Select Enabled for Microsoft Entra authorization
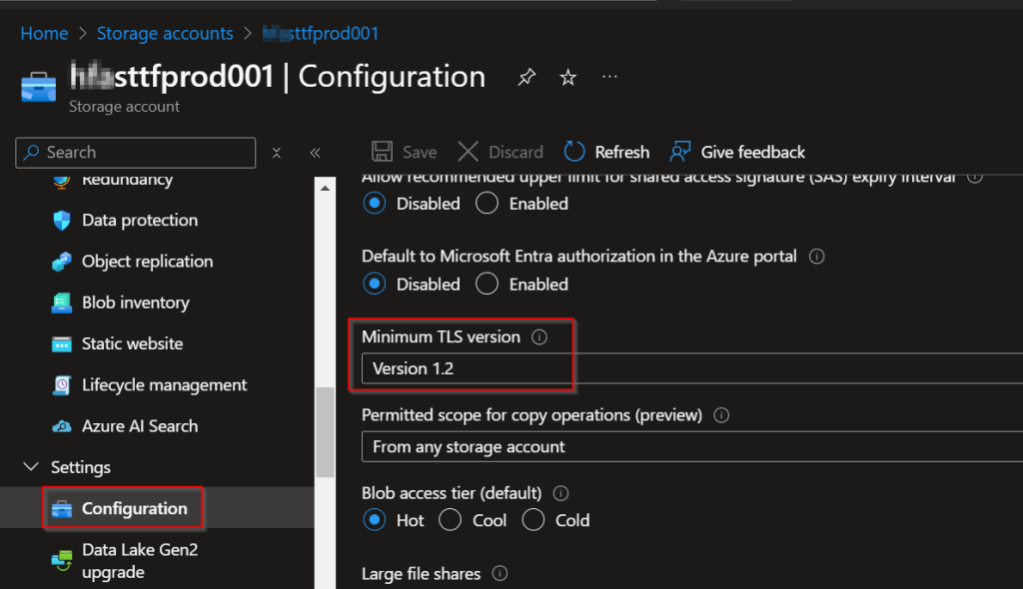1023x589 pixels. point(487,285)
